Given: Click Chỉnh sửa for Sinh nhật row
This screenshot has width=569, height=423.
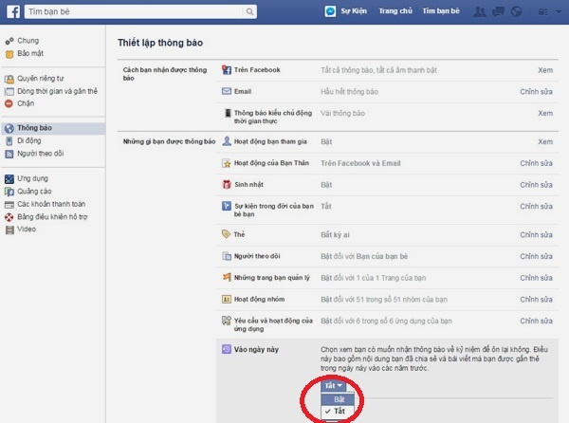Looking at the screenshot, I should click(536, 185).
